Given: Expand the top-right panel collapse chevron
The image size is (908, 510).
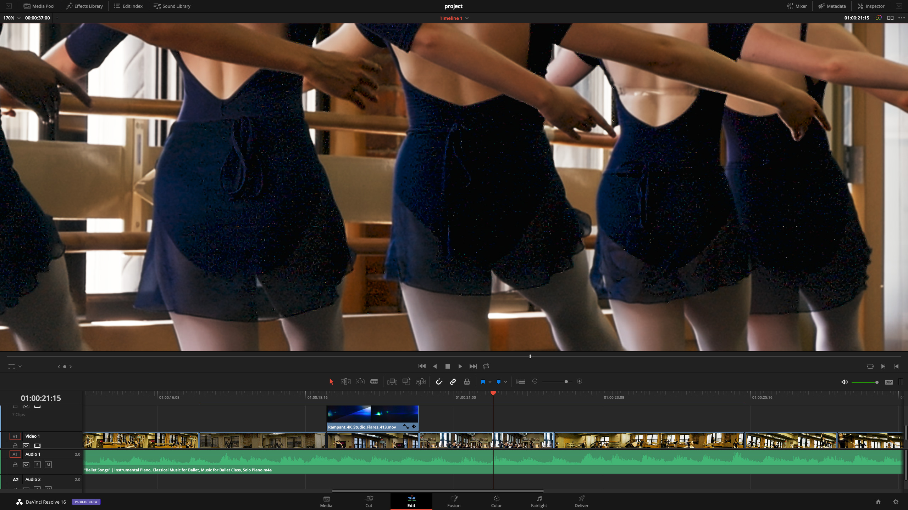Looking at the screenshot, I should [x=899, y=6].
